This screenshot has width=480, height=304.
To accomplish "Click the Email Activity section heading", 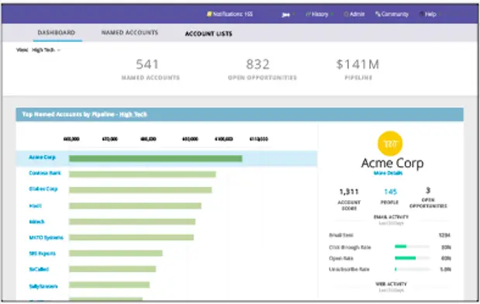I will coord(391,217).
